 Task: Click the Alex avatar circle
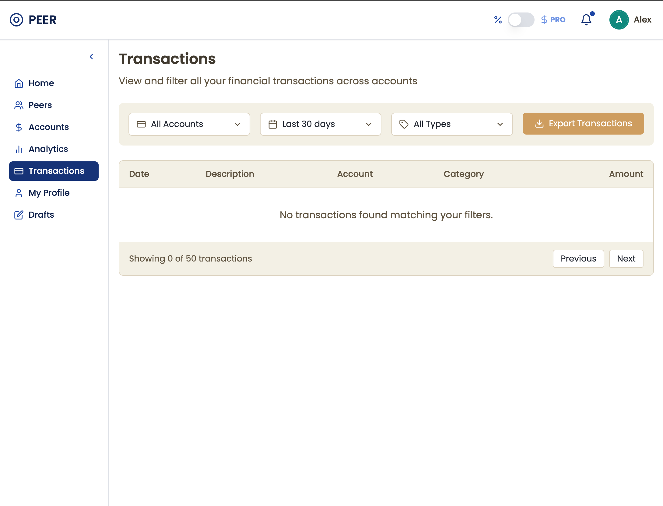pyautogui.click(x=619, y=20)
